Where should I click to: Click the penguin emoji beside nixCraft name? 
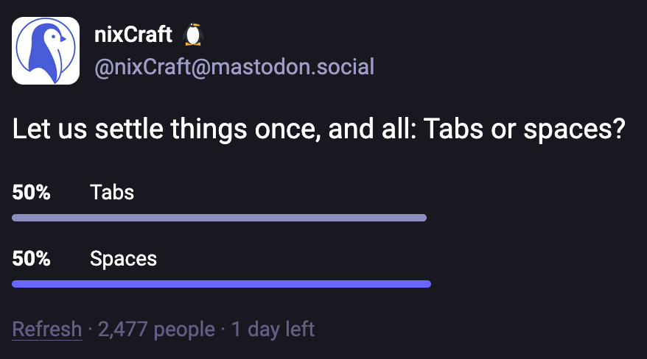[x=192, y=35]
